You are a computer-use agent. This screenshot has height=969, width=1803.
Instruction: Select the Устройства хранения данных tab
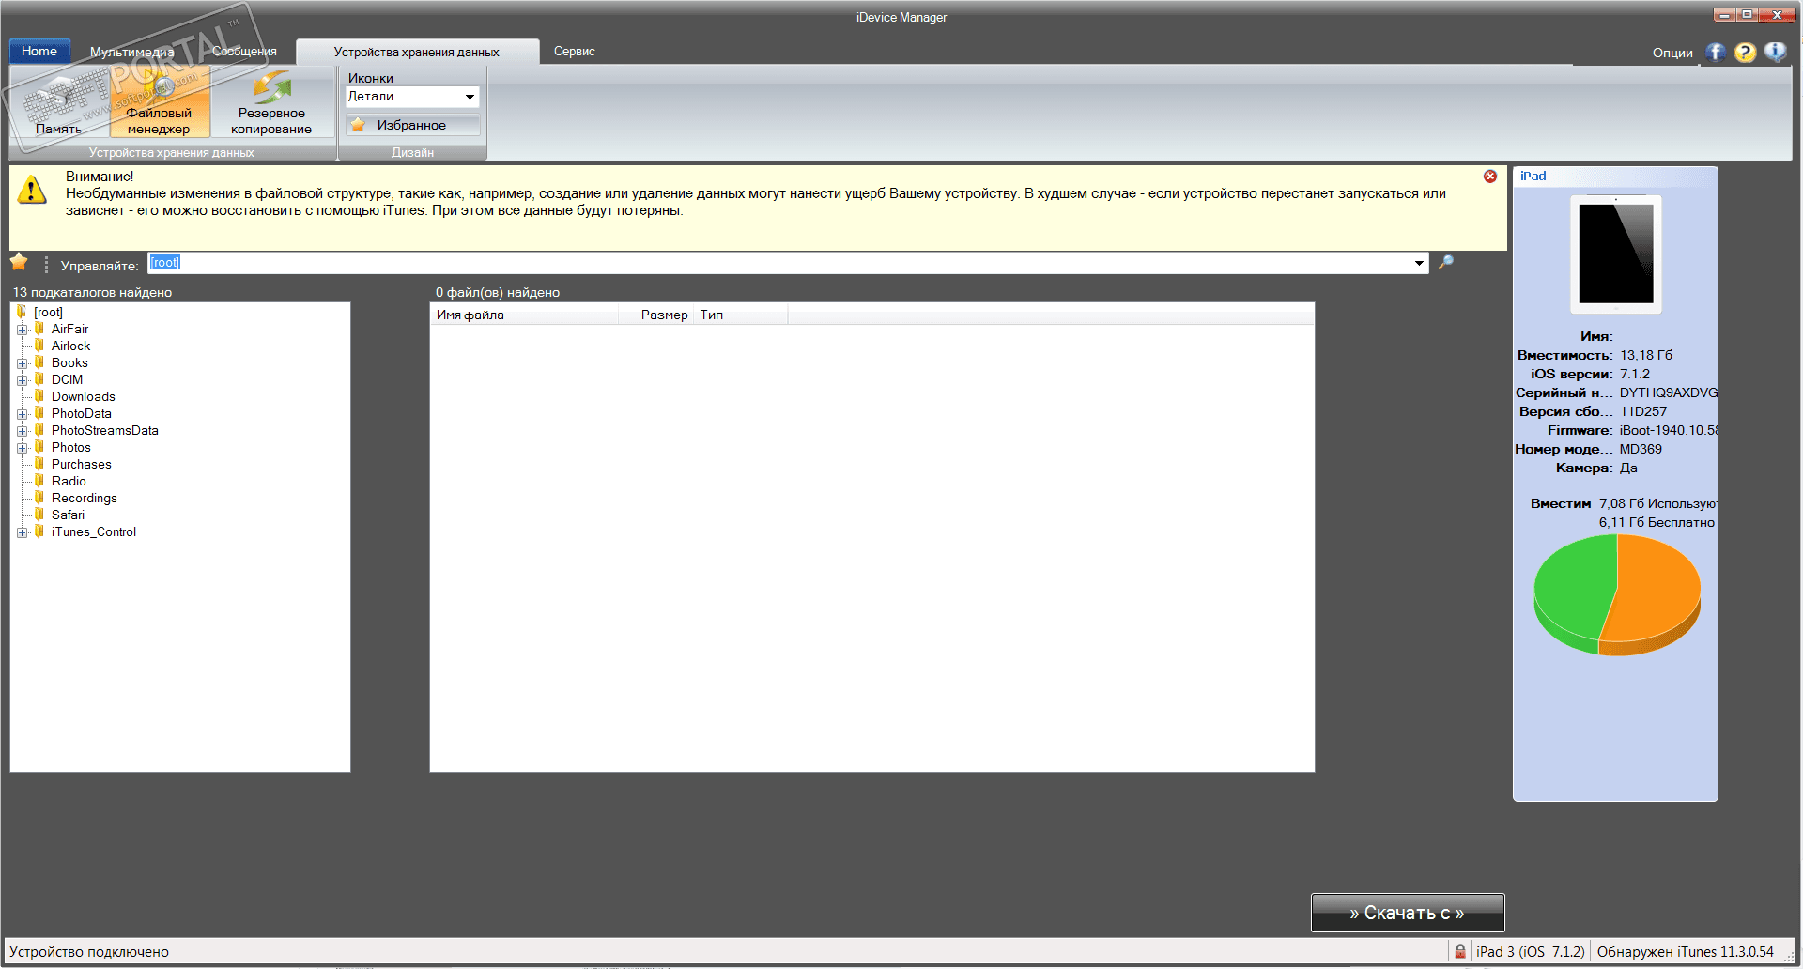click(417, 52)
